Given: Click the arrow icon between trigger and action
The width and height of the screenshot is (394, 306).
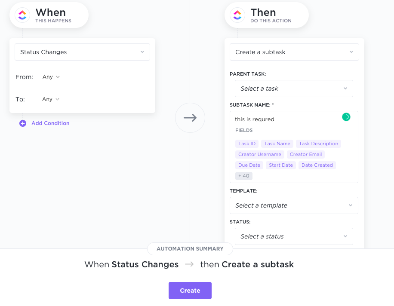Looking at the screenshot, I should pos(190,117).
